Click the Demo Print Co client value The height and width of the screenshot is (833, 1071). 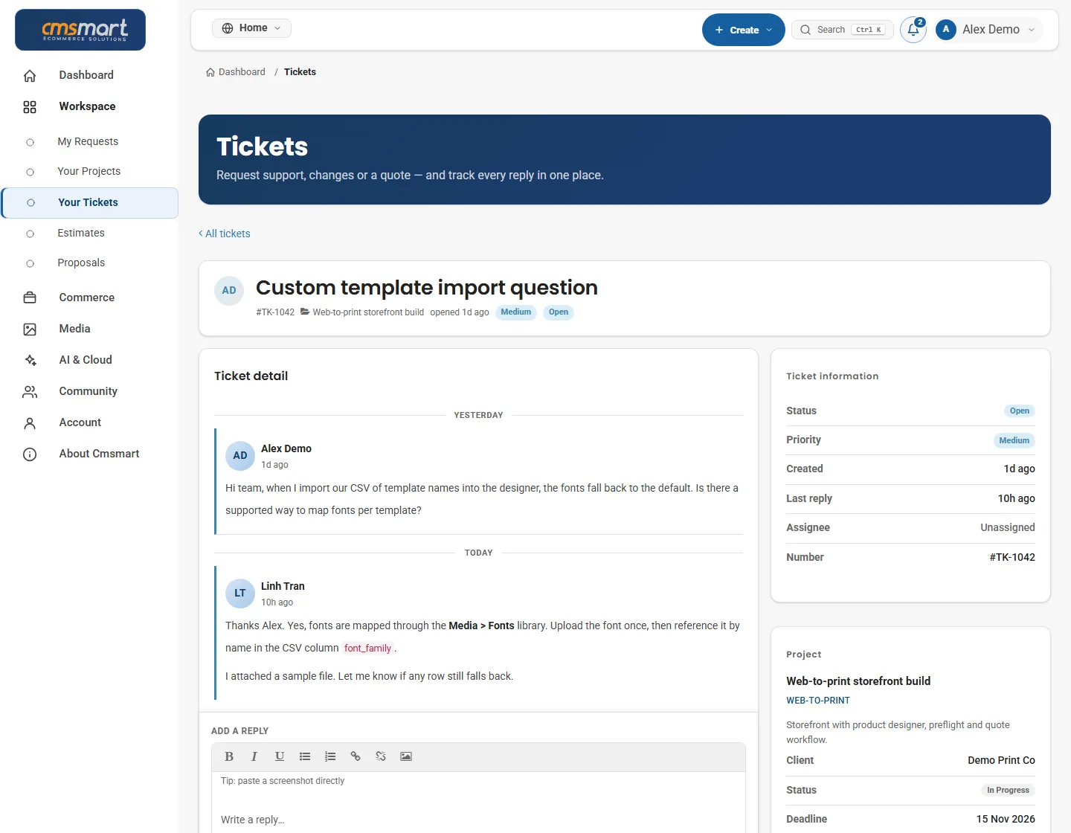(x=1001, y=760)
